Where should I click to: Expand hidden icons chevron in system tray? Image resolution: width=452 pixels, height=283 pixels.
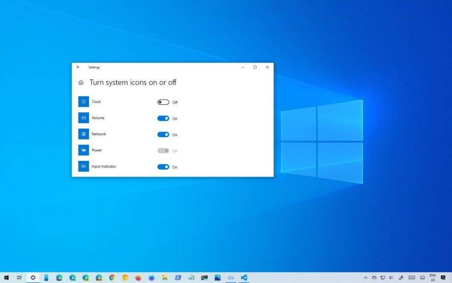tap(366, 278)
